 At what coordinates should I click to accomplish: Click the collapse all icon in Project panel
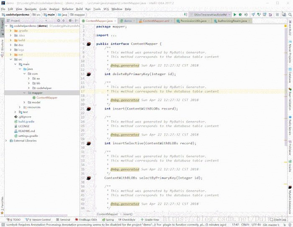tap(64, 21)
